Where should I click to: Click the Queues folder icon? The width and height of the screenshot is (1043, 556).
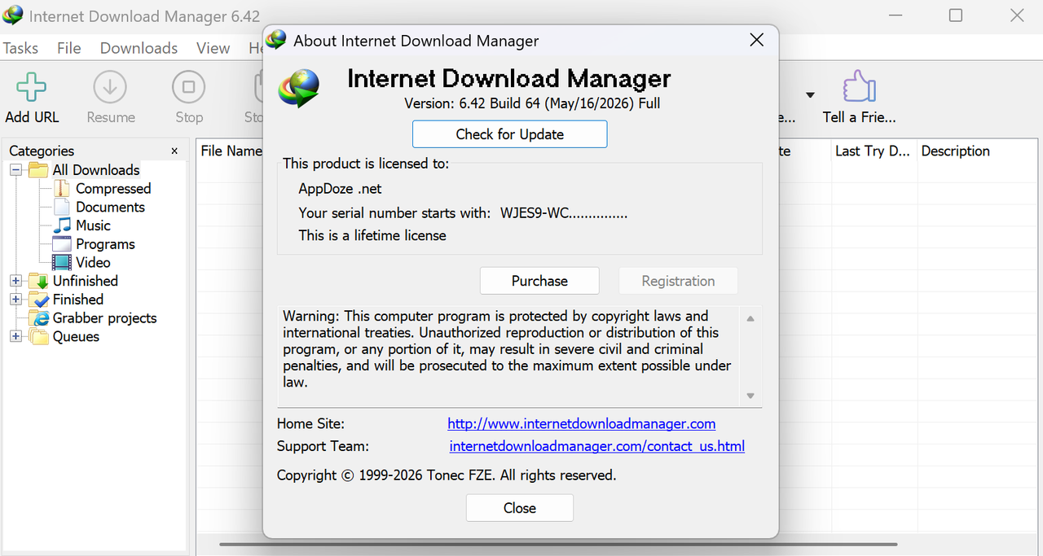pos(39,336)
